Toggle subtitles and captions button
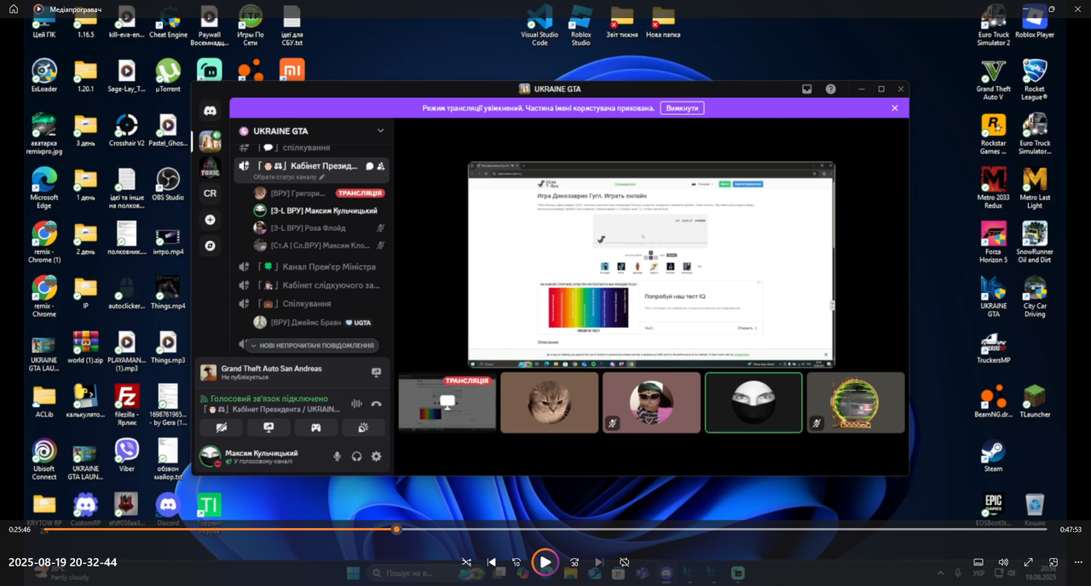The width and height of the screenshot is (1091, 586). [x=978, y=562]
